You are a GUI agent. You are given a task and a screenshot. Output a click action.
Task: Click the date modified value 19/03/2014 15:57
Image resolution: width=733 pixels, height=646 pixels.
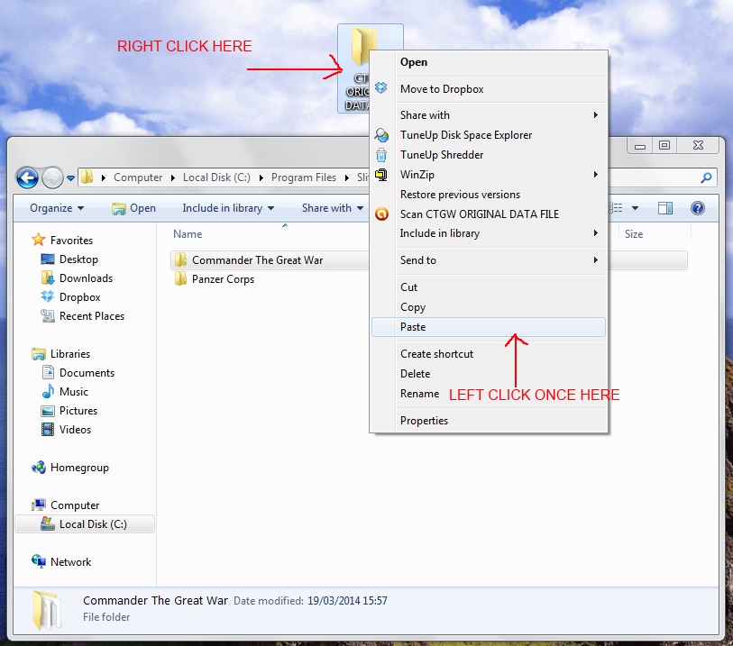(x=347, y=601)
